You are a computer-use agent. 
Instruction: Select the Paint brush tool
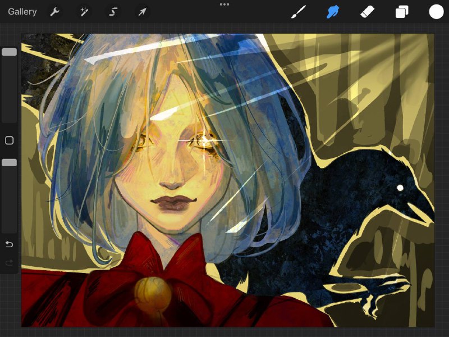[299, 12]
